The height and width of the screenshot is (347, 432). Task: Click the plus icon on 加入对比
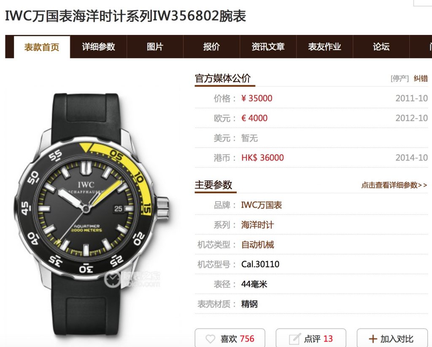point(373,339)
